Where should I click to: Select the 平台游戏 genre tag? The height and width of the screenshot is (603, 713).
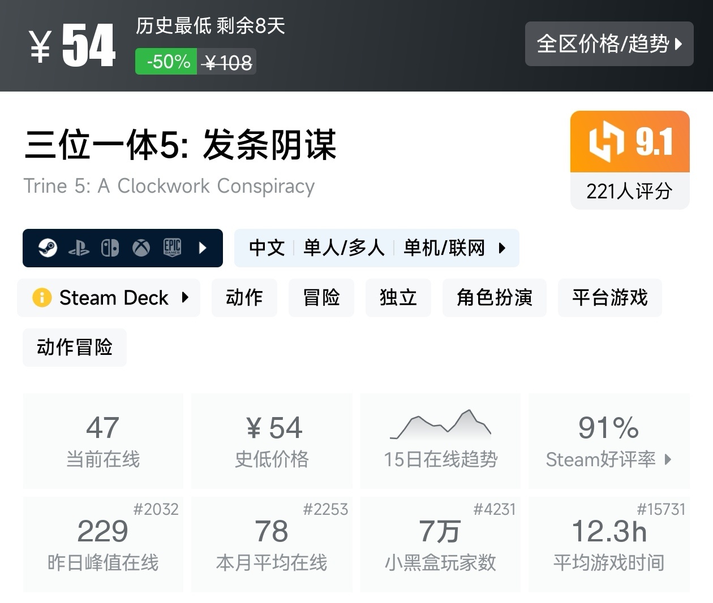[609, 297]
